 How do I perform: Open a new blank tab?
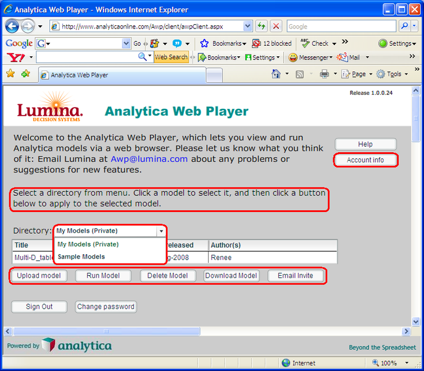coord(214,75)
